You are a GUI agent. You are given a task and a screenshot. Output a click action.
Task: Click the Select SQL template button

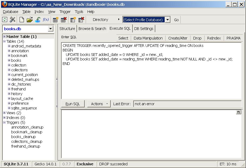pyautogui.click(x=123, y=38)
